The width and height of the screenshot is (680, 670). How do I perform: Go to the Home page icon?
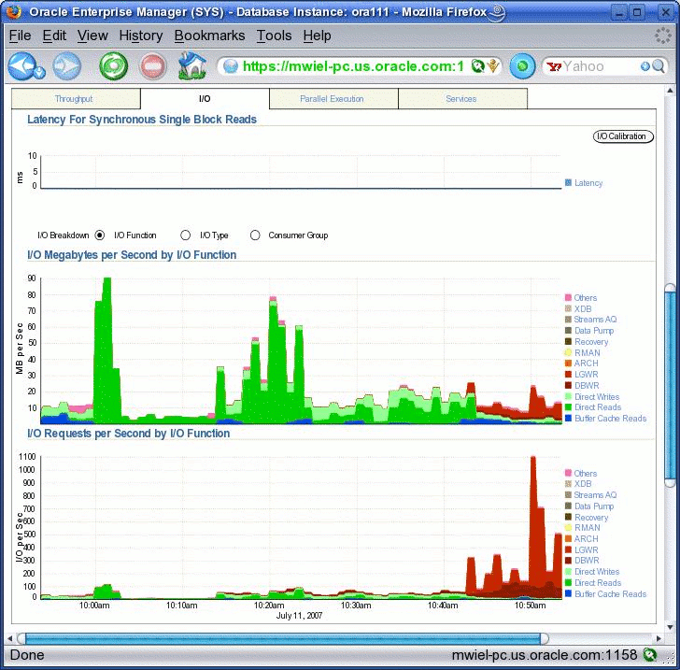(191, 66)
